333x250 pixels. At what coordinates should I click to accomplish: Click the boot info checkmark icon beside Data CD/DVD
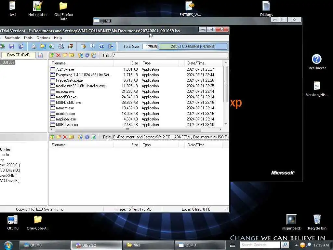[40, 55]
